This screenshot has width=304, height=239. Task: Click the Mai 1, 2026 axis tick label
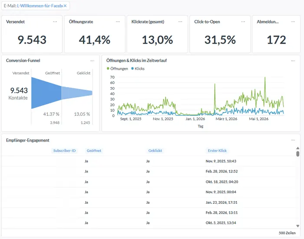point(259,119)
